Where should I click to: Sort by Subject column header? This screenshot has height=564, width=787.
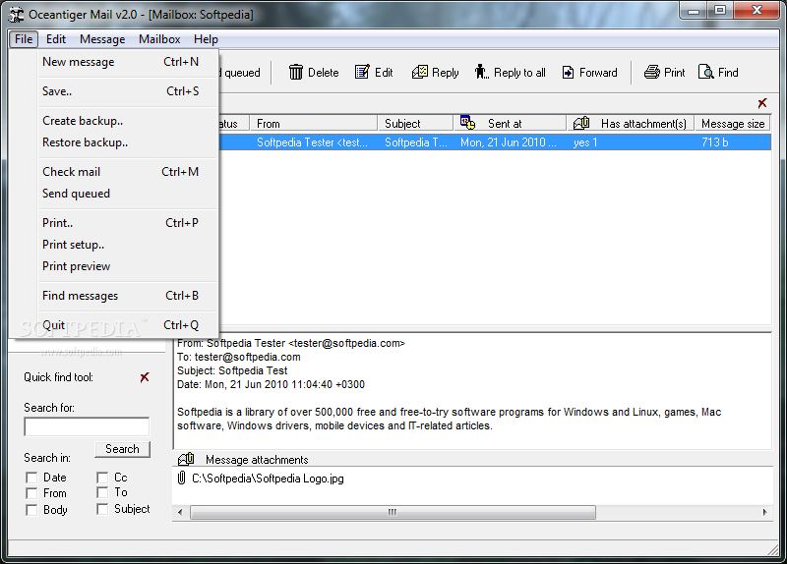click(x=415, y=124)
